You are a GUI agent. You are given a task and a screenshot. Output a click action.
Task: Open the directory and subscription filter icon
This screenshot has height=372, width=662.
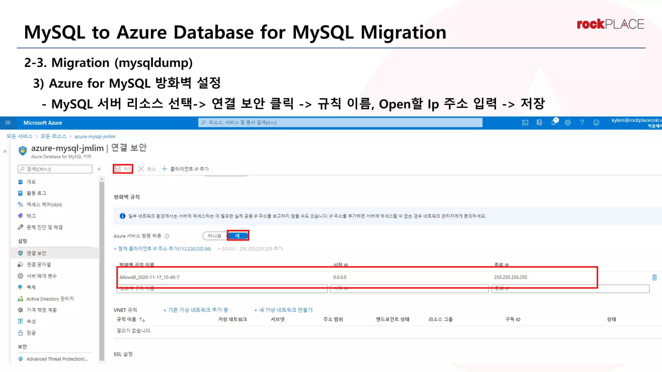point(539,123)
